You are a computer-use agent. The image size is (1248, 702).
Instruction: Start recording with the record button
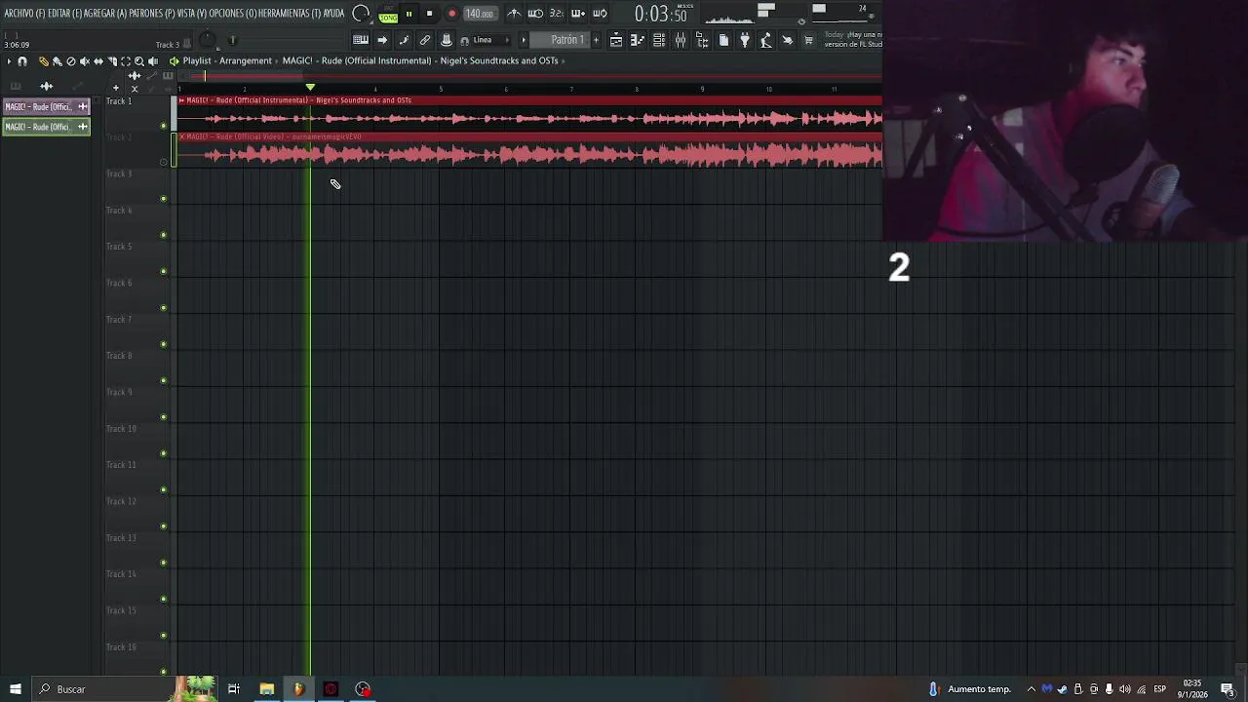[452, 14]
